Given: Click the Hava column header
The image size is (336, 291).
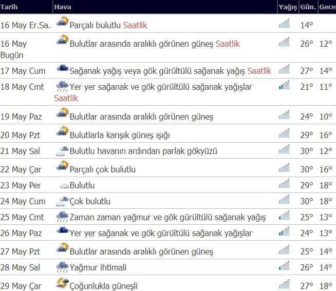Looking at the screenshot, I should tap(63, 7).
